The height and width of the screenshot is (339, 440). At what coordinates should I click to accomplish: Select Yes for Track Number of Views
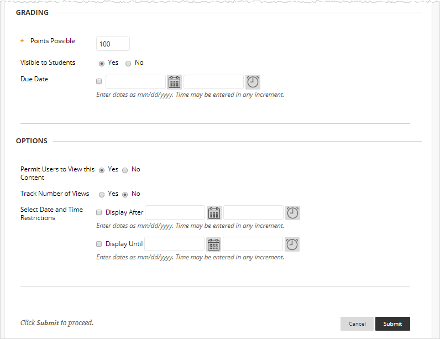coord(102,194)
